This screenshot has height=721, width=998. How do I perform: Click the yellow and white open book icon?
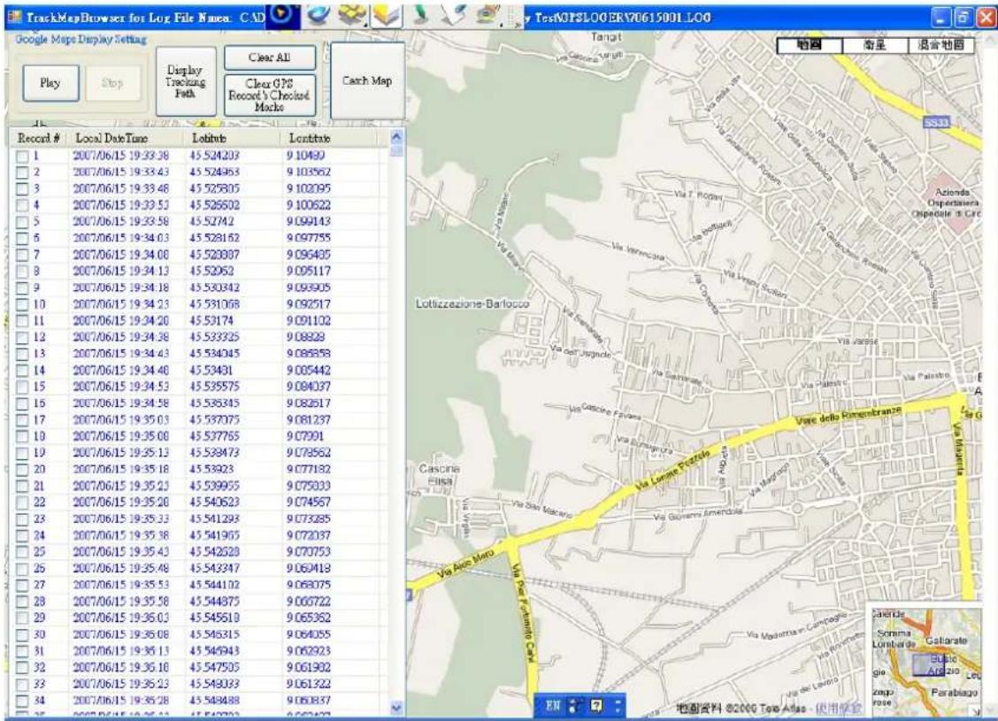[387, 15]
